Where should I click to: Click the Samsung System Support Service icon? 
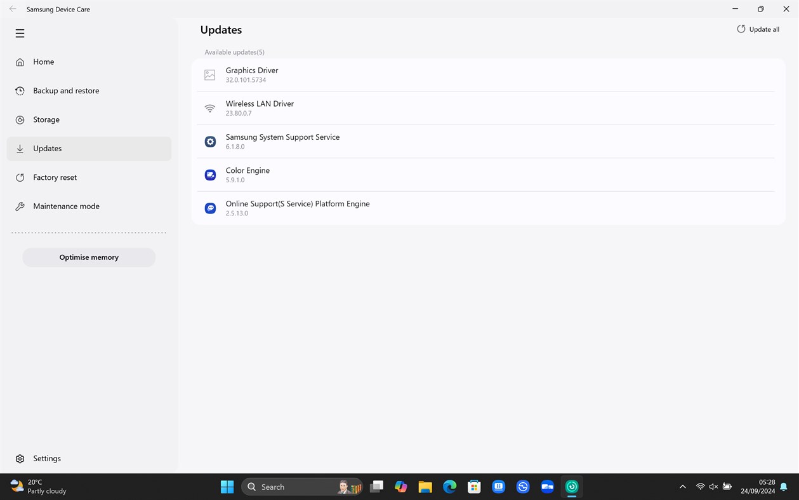point(210,141)
